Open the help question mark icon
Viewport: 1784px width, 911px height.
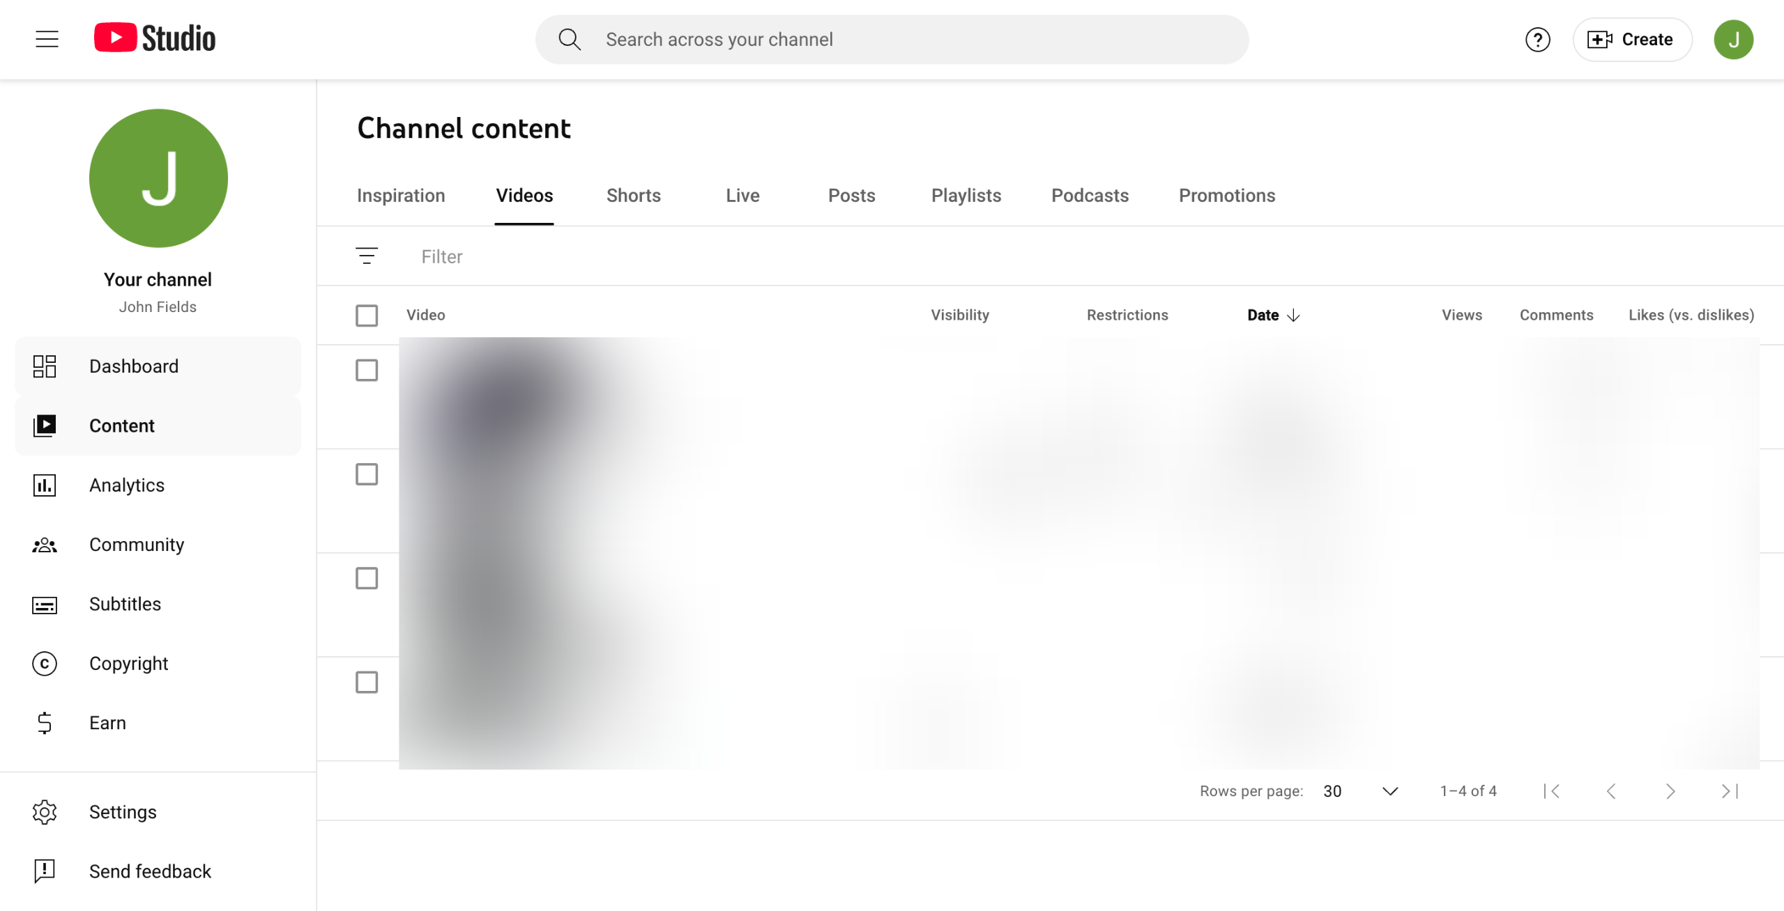[1537, 40]
